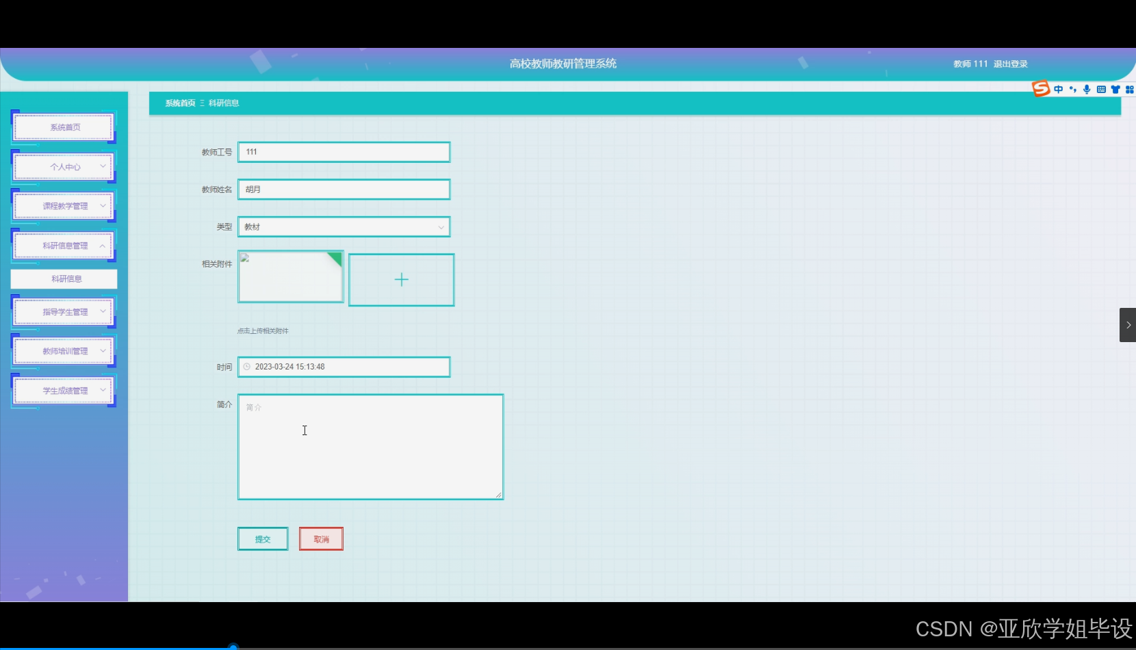Submit the form with 提交 button
This screenshot has height=650, width=1136.
pyautogui.click(x=263, y=539)
